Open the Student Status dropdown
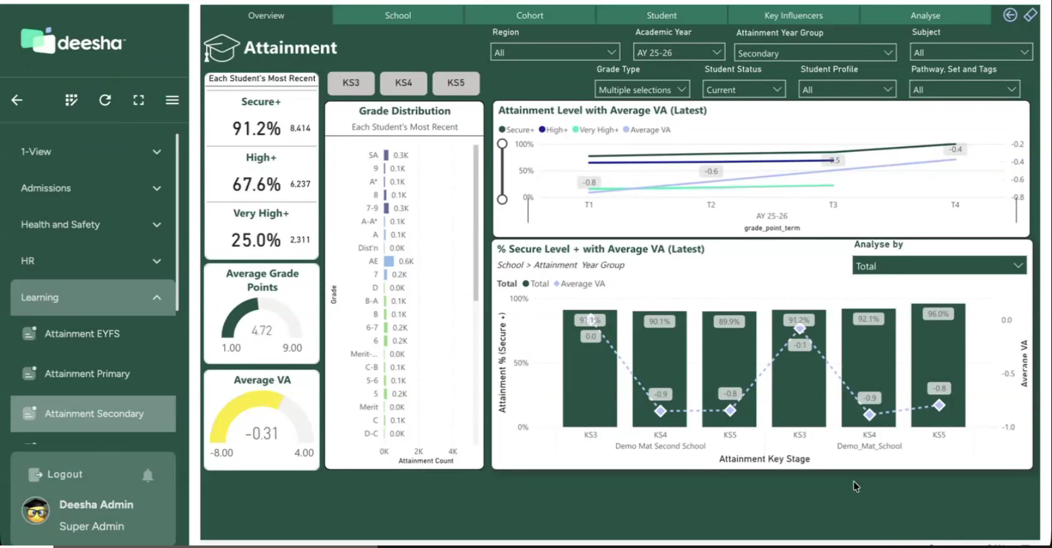This screenshot has height=548, width=1052. (x=744, y=89)
